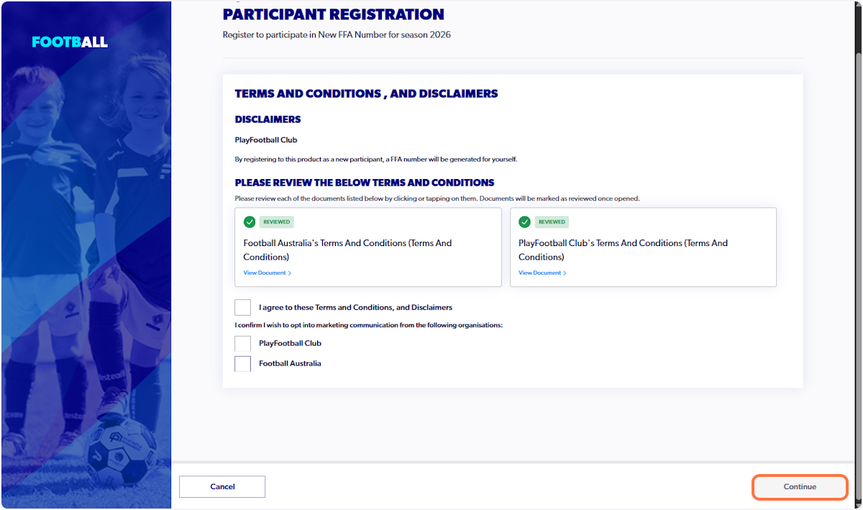Select the PlayFootball Club's Terms And Conditions title

[x=623, y=250]
